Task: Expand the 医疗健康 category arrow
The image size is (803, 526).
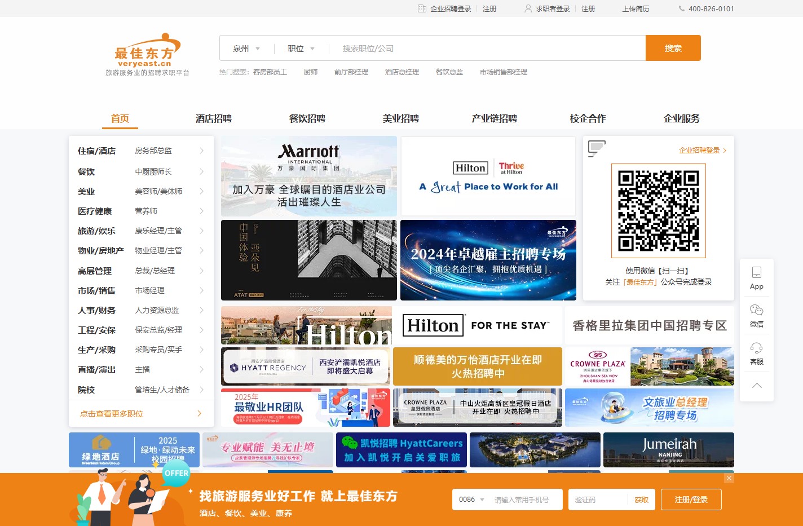Action: click(x=201, y=211)
